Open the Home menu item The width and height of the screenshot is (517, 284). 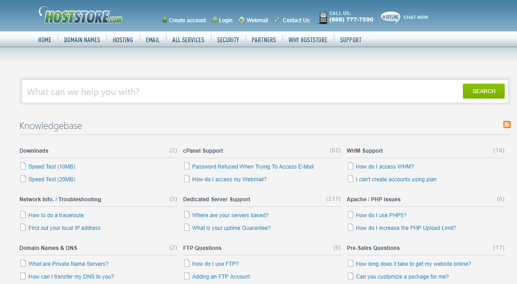click(45, 40)
